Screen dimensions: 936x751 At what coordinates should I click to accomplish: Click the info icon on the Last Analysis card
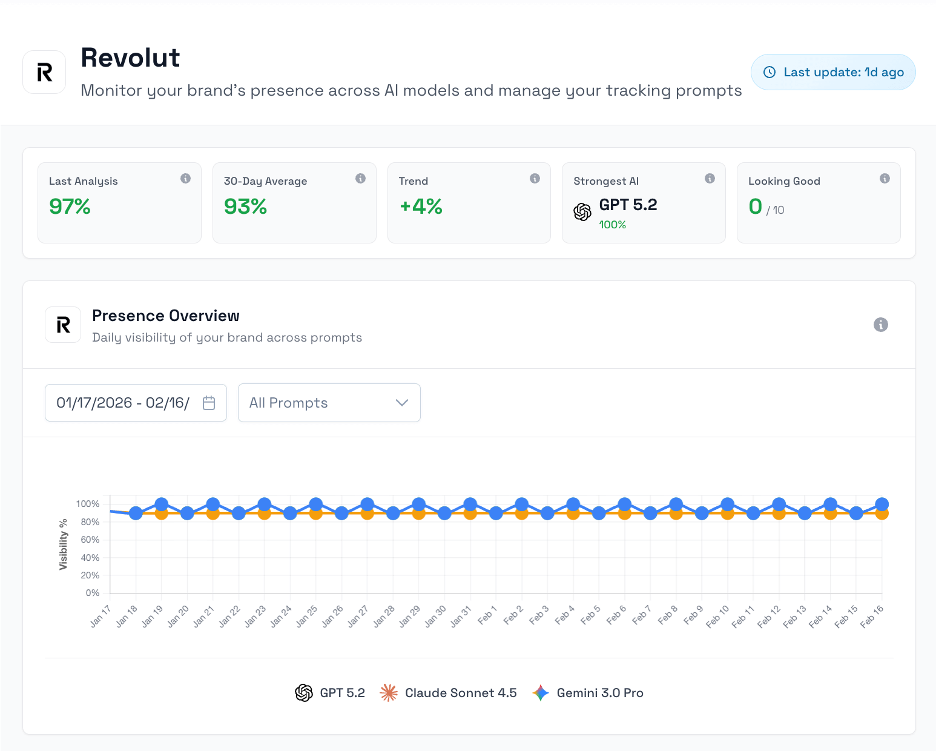pos(186,178)
